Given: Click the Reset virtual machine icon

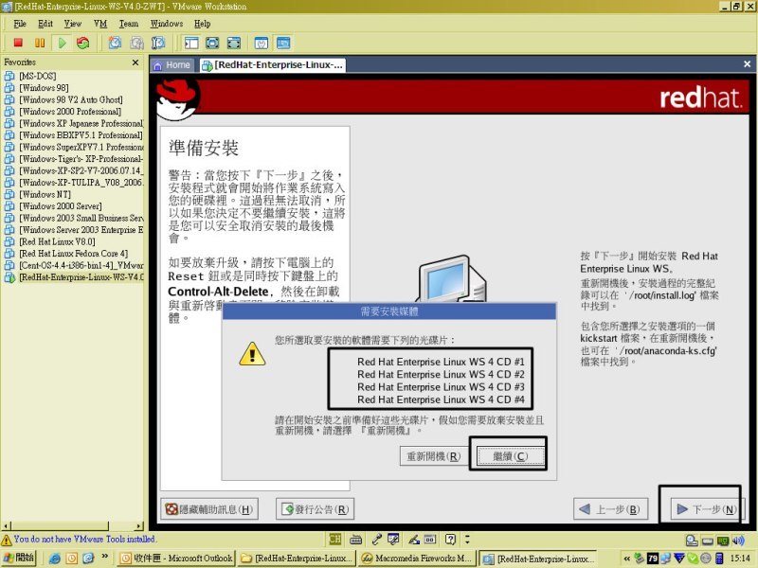Looking at the screenshot, I should [x=83, y=43].
